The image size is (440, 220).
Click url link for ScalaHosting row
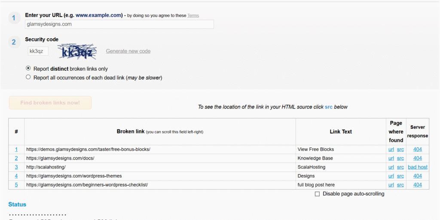[x=391, y=167]
